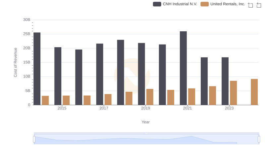Click the CNH bar for 2018
This screenshot has width=265, height=152.
tap(121, 72)
